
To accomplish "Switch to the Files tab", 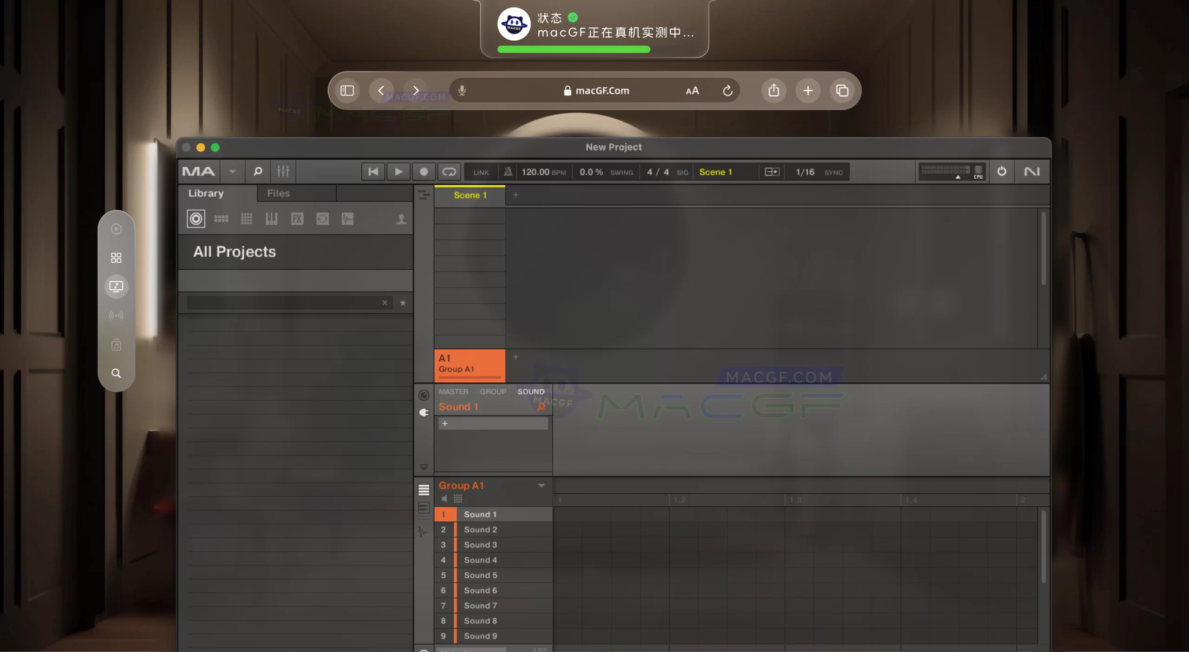I will pyautogui.click(x=278, y=193).
